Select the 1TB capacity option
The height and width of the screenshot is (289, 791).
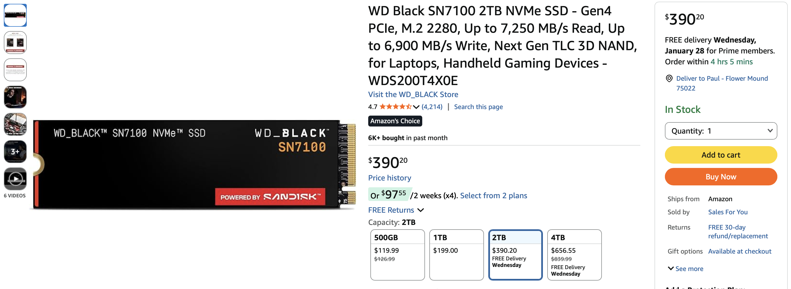(456, 254)
